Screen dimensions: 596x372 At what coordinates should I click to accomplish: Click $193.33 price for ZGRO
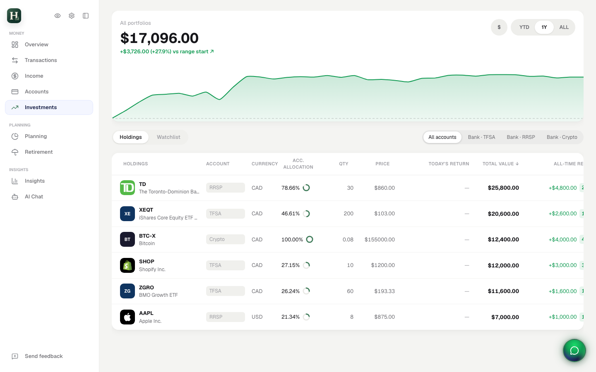click(385, 291)
